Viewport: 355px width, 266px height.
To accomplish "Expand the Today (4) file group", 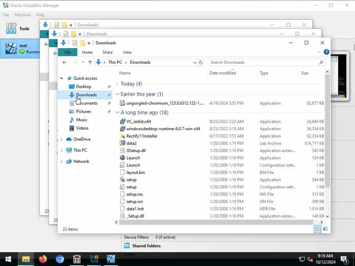I will pyautogui.click(x=117, y=84).
